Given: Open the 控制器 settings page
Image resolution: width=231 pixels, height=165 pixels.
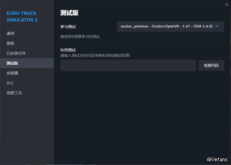Looking at the screenshot, I should click(x=12, y=73).
